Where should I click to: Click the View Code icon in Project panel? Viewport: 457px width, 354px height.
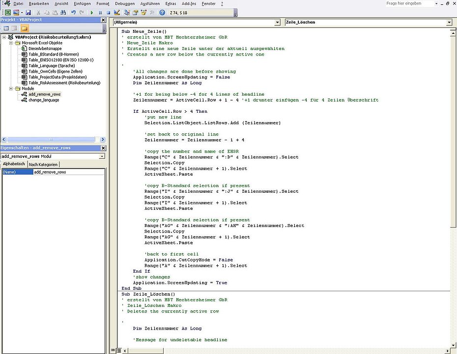point(6,28)
